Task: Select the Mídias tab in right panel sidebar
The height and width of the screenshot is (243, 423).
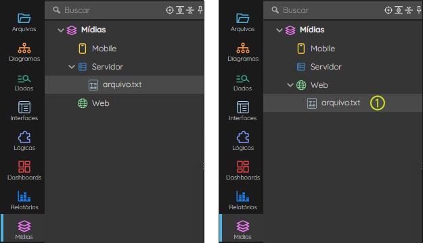Action: [242, 229]
